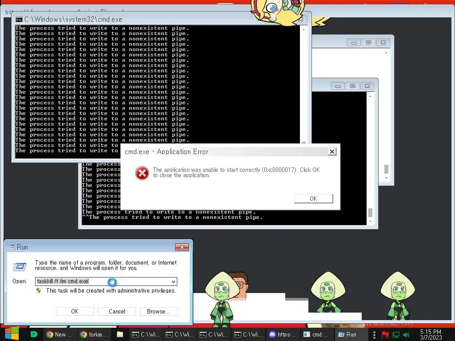Screen dimensions: 455x341
Task: Open network status tray icon
Action: [396, 335]
